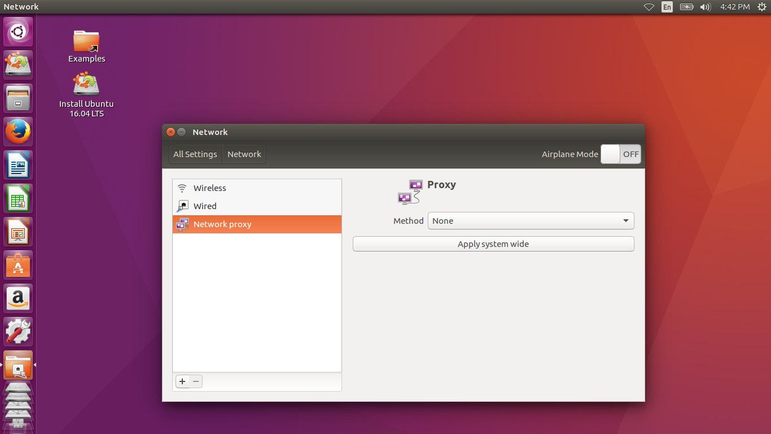Launch the Install Ubuntu dock icon
The image size is (771, 434).
coord(19,65)
